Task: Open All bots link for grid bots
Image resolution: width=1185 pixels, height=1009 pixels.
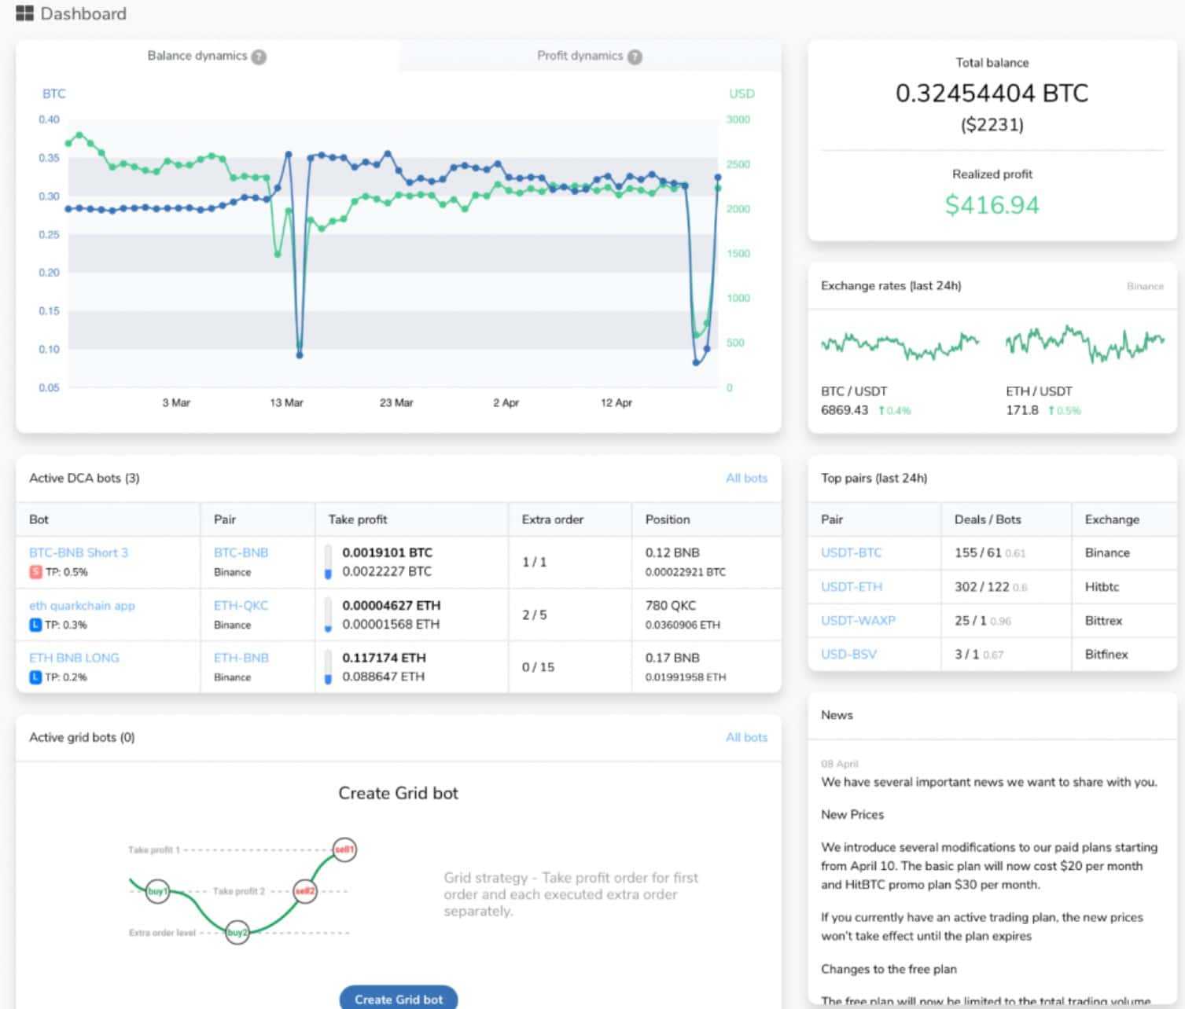Action: pyautogui.click(x=745, y=737)
